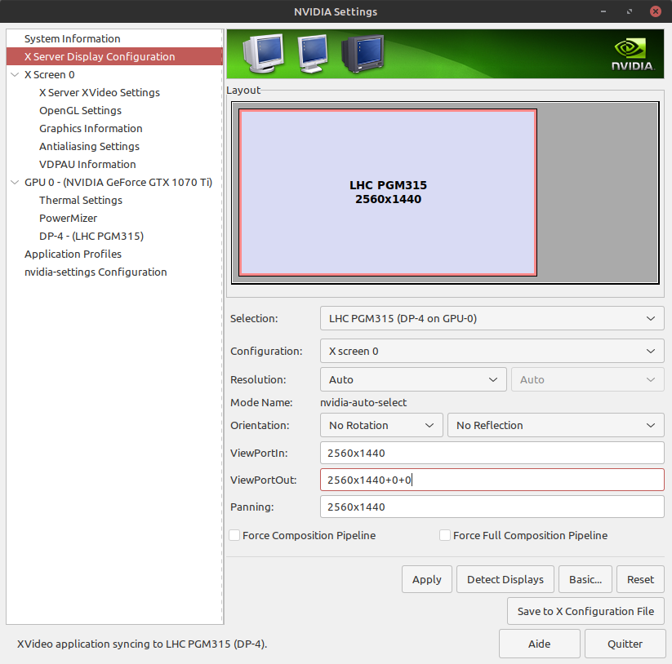Viewport: 672px width, 664px height.
Task: Click the NVIDIA logo in the banner
Action: tap(632, 55)
